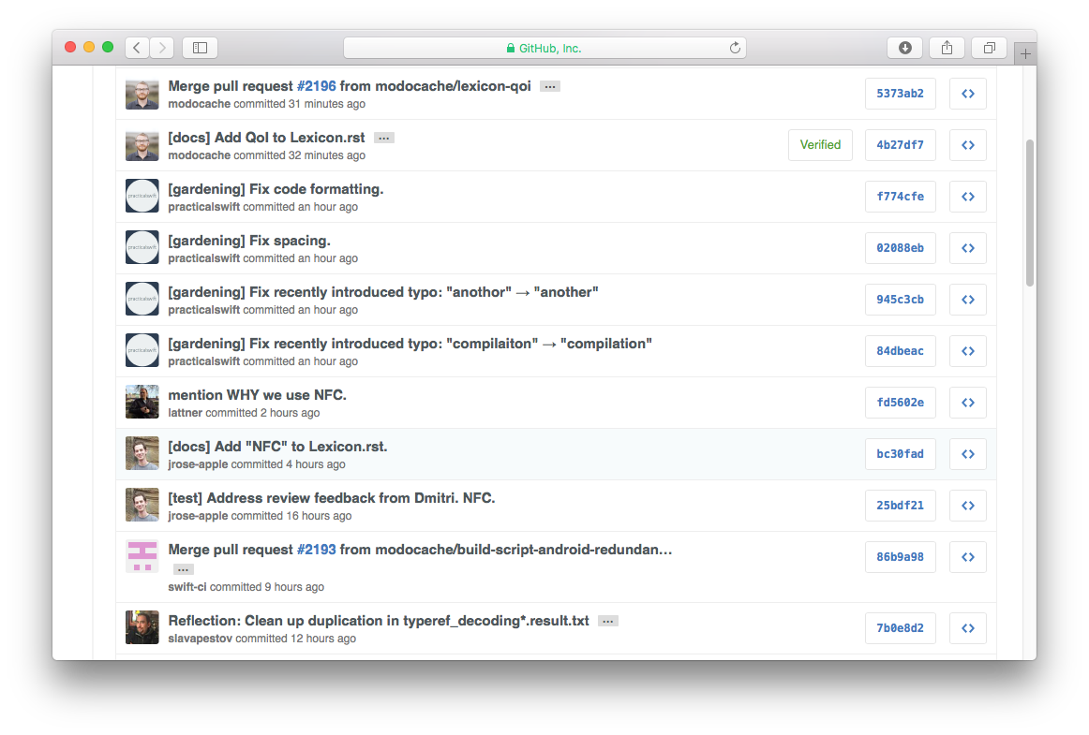Viewport: 1089px width, 735px height.
Task: Browse repository at commit 945c3cb
Action: pyautogui.click(x=968, y=299)
